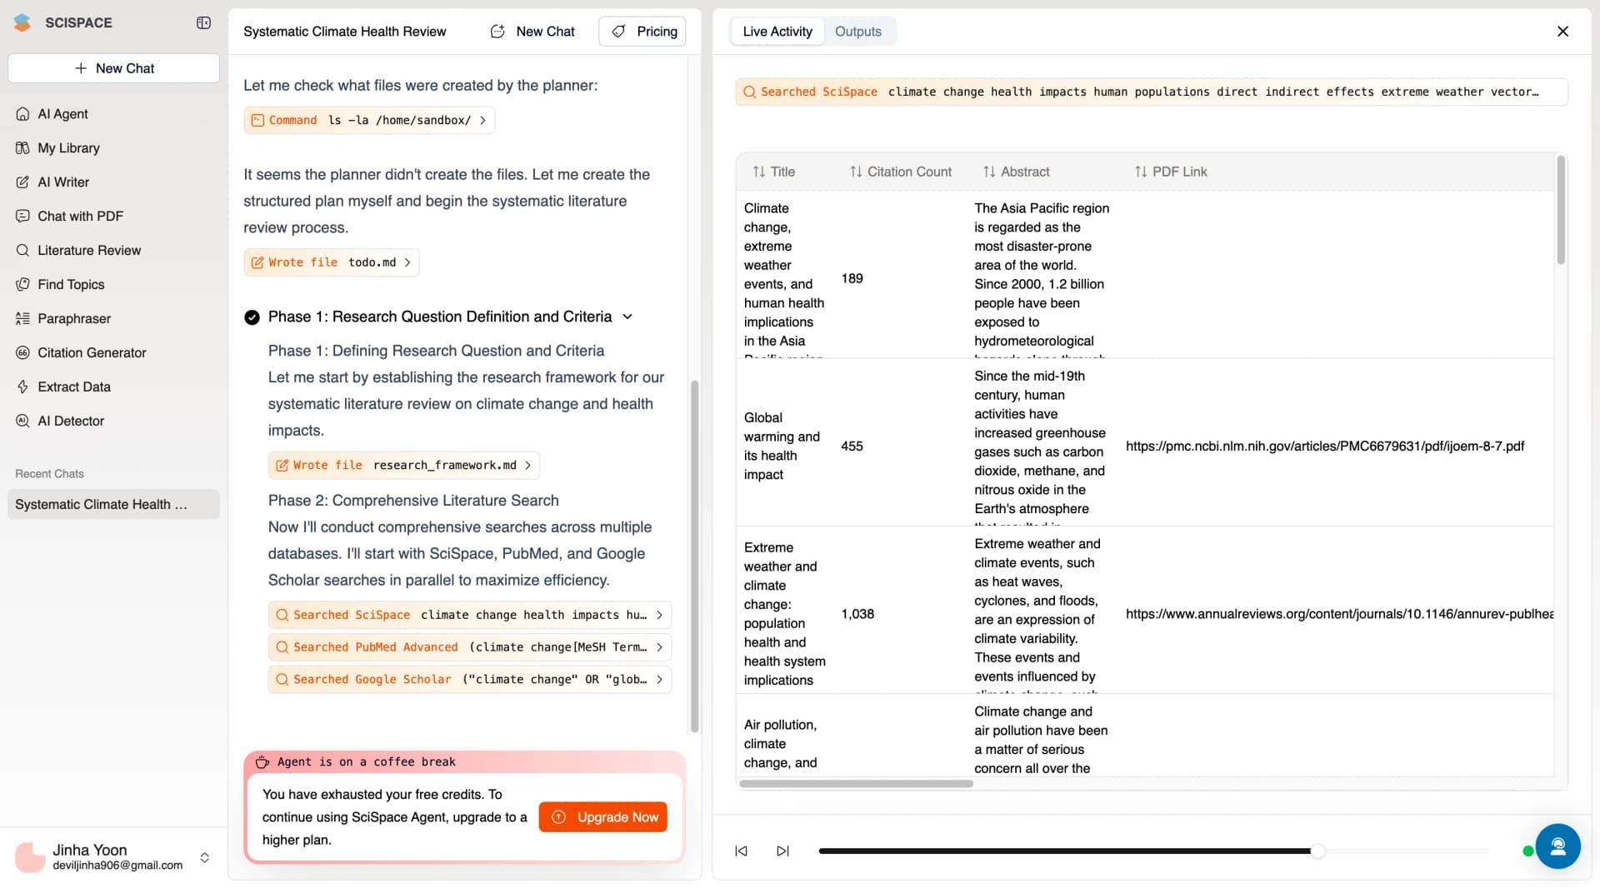Click Upgrade Now button
Image resolution: width=1600 pixels, height=888 pixels.
pos(602,817)
